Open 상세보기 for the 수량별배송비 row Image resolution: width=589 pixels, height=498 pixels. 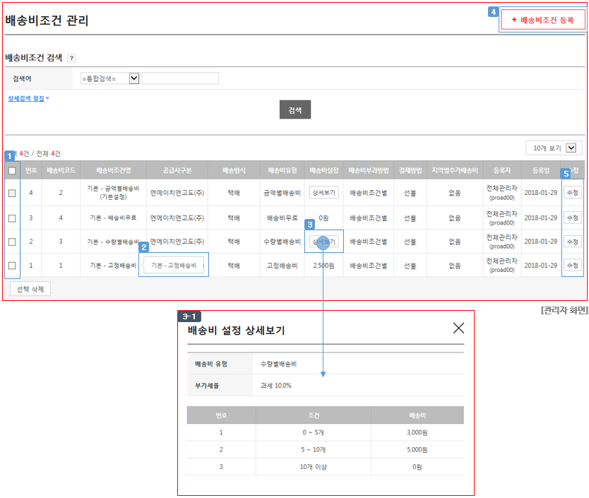pos(323,242)
